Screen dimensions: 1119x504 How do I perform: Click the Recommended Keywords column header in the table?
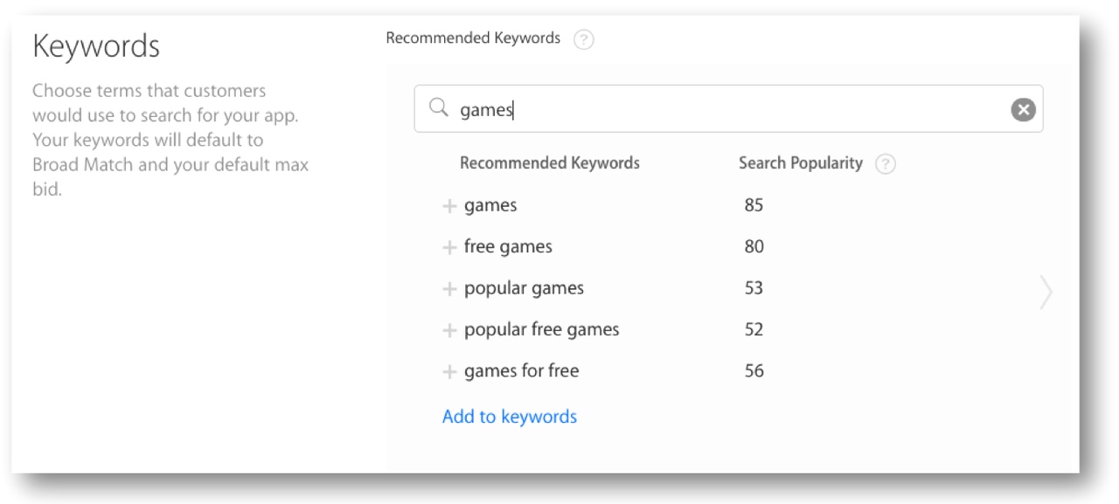click(549, 163)
